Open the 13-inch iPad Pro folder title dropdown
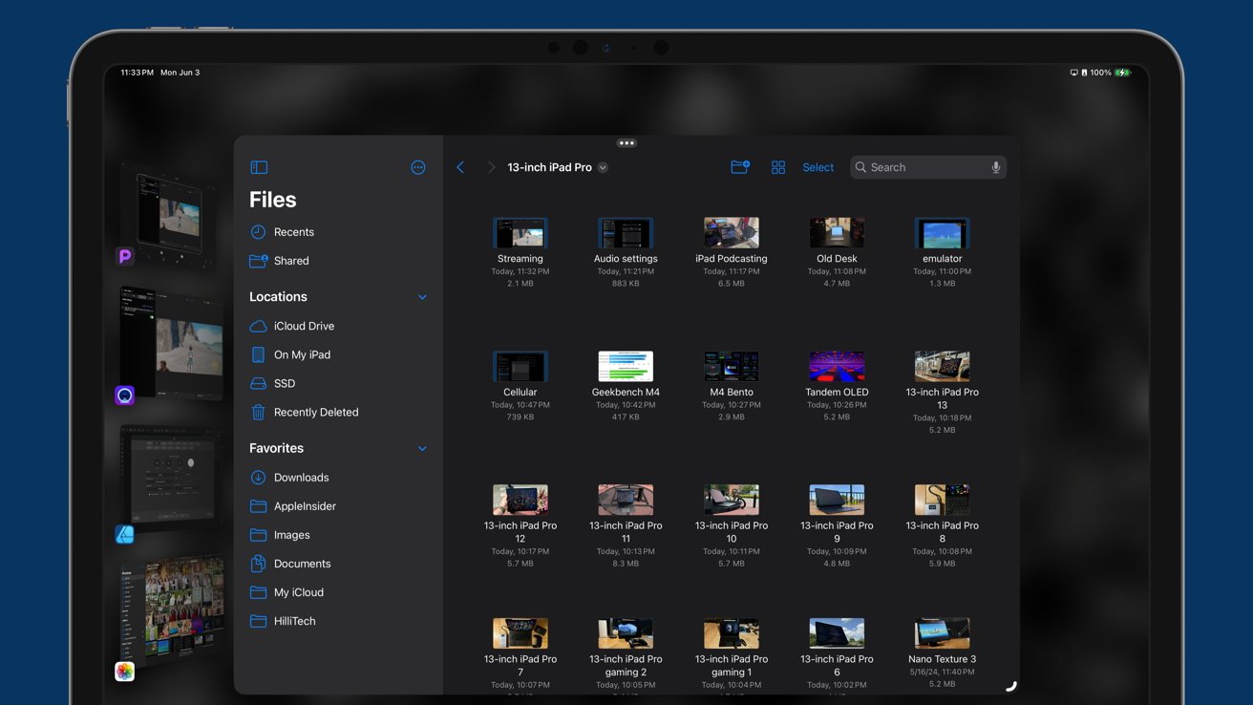 click(x=558, y=167)
